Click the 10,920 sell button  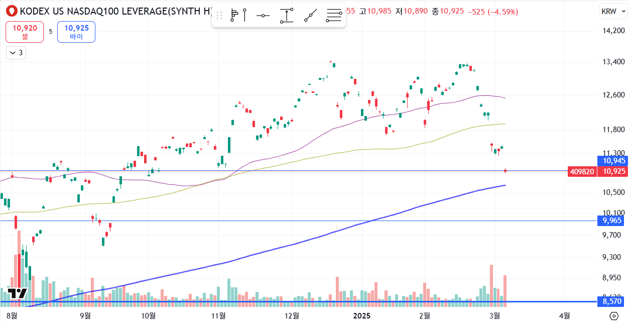(x=25, y=32)
